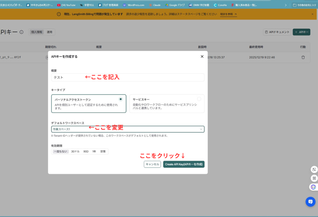Open the blue chat support bubble
The image size is (318, 217).
tap(310, 202)
